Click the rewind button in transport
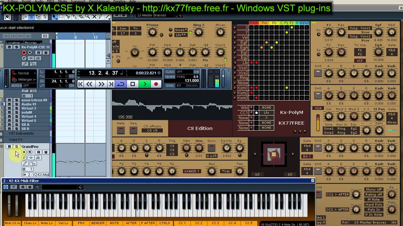403x226 pixels. (x=89, y=84)
